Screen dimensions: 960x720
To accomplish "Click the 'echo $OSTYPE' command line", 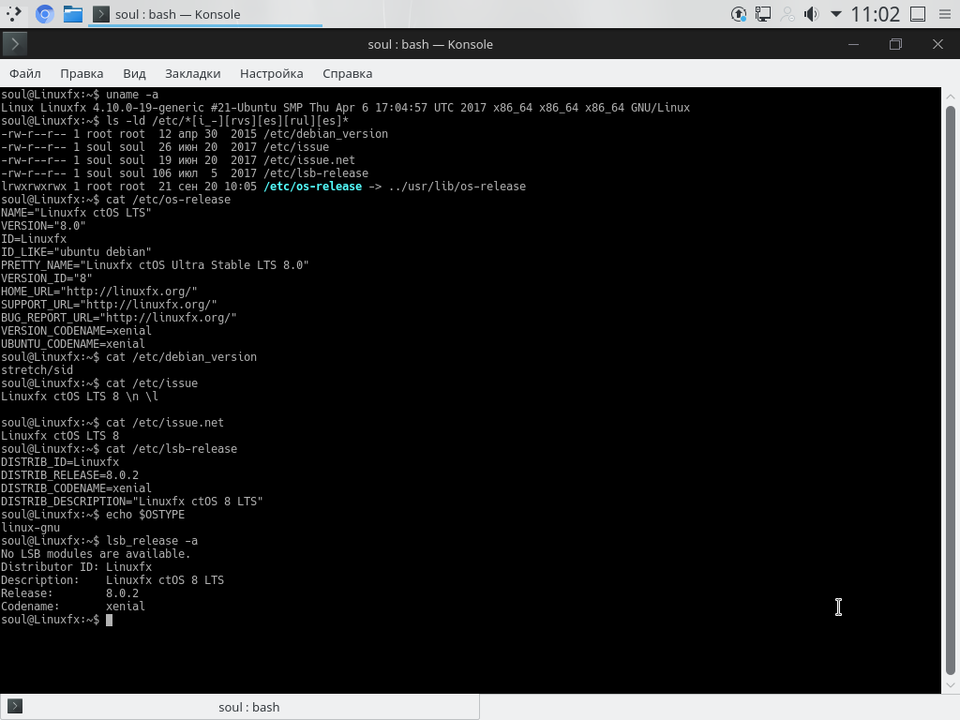I will pyautogui.click(x=93, y=515).
